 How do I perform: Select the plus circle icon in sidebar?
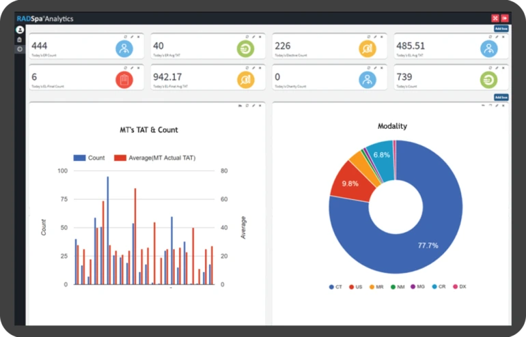point(20,49)
